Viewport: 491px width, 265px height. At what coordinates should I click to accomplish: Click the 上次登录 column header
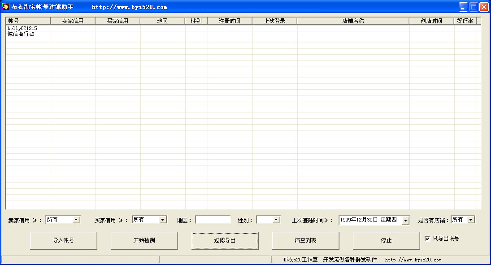pos(274,21)
